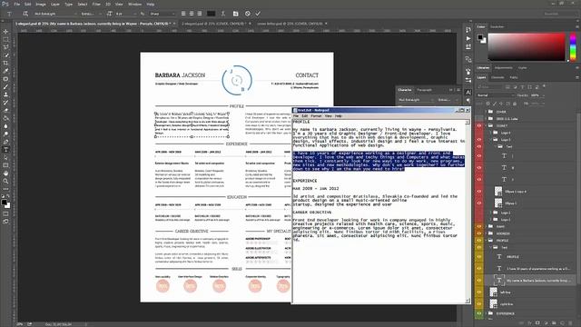Hide the left line layer
Screen dimensions: 581x327
click(479, 292)
